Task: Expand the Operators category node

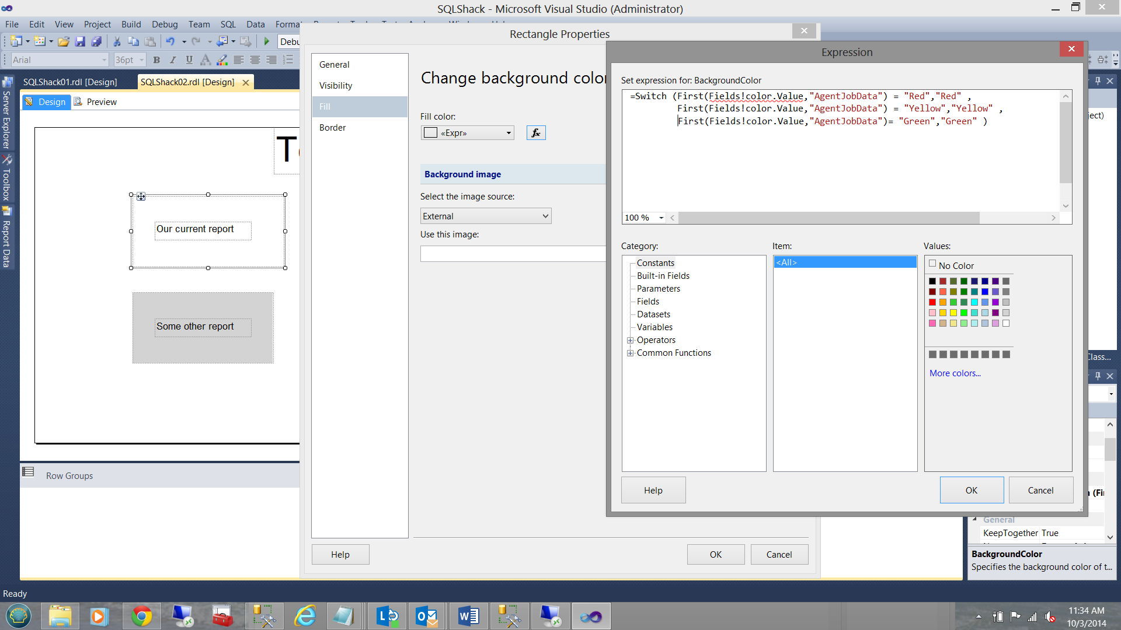Action: click(x=631, y=340)
